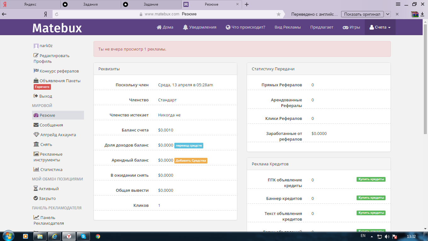Click the envelope icon next to Сообщения
428x241 pixels.
click(x=36, y=125)
